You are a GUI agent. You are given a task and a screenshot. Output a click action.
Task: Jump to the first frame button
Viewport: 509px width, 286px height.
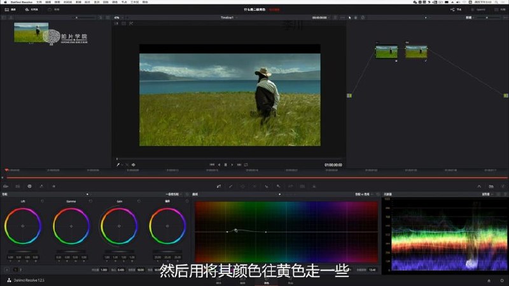(x=212, y=165)
